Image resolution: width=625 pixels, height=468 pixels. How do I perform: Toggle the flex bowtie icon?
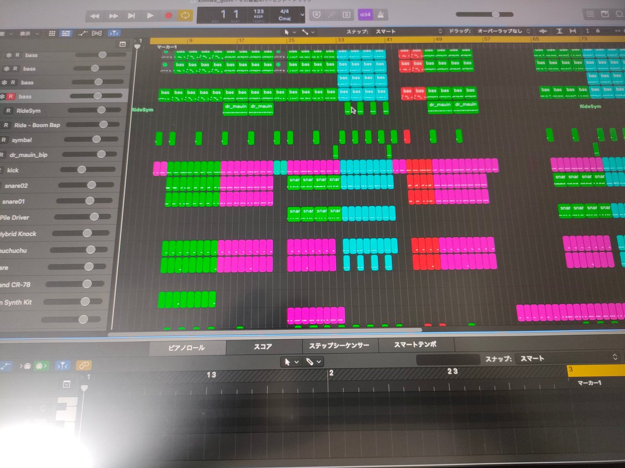[96, 33]
